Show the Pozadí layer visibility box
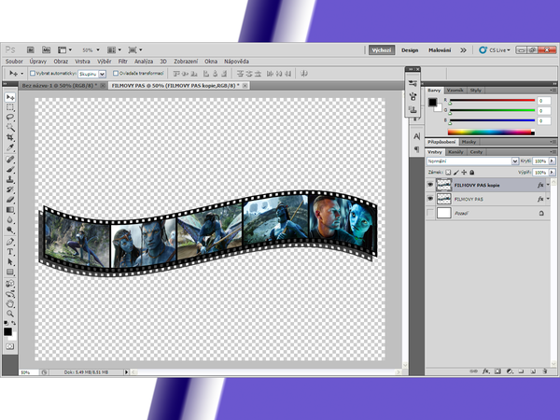 pos(430,214)
